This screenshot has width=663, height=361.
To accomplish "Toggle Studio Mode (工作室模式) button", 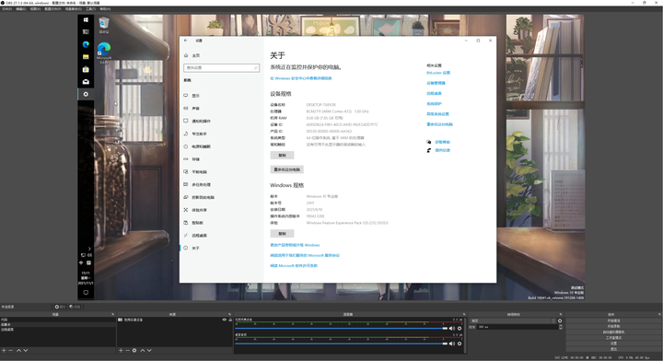I will pyautogui.click(x=613, y=338).
